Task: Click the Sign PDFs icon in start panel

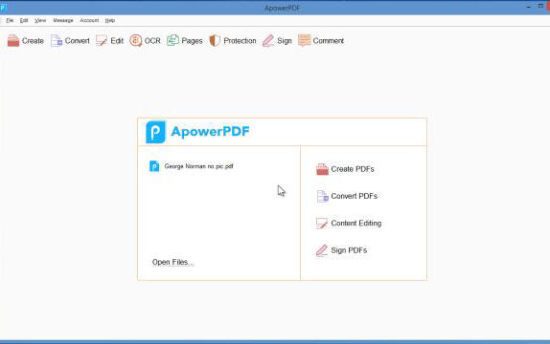Action: [x=322, y=250]
